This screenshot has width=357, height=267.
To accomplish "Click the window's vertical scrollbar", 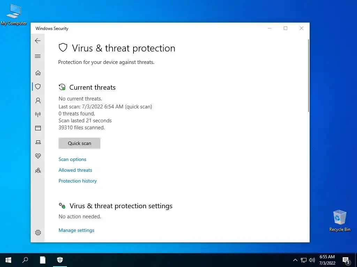I will click(x=309, y=75).
